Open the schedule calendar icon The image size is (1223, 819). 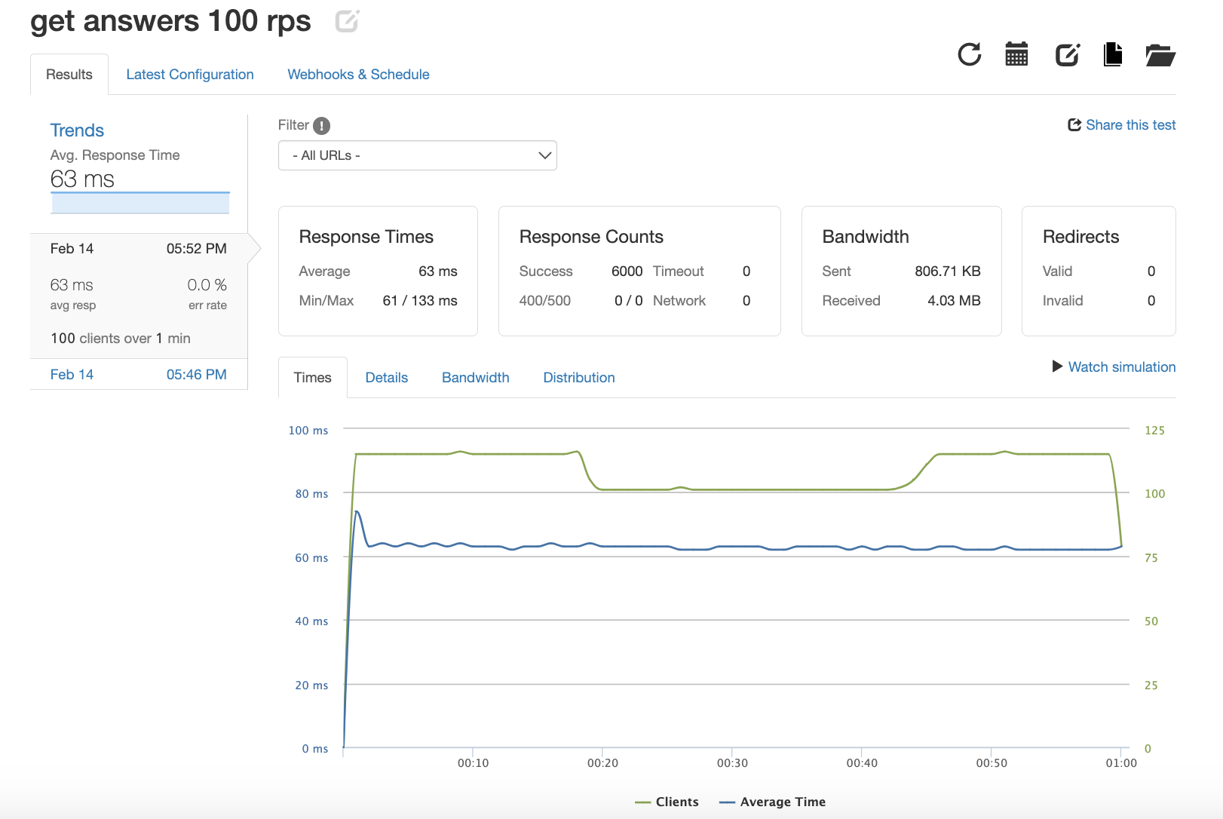(1016, 54)
